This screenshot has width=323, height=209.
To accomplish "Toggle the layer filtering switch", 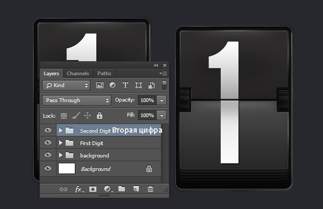I will 164,85.
